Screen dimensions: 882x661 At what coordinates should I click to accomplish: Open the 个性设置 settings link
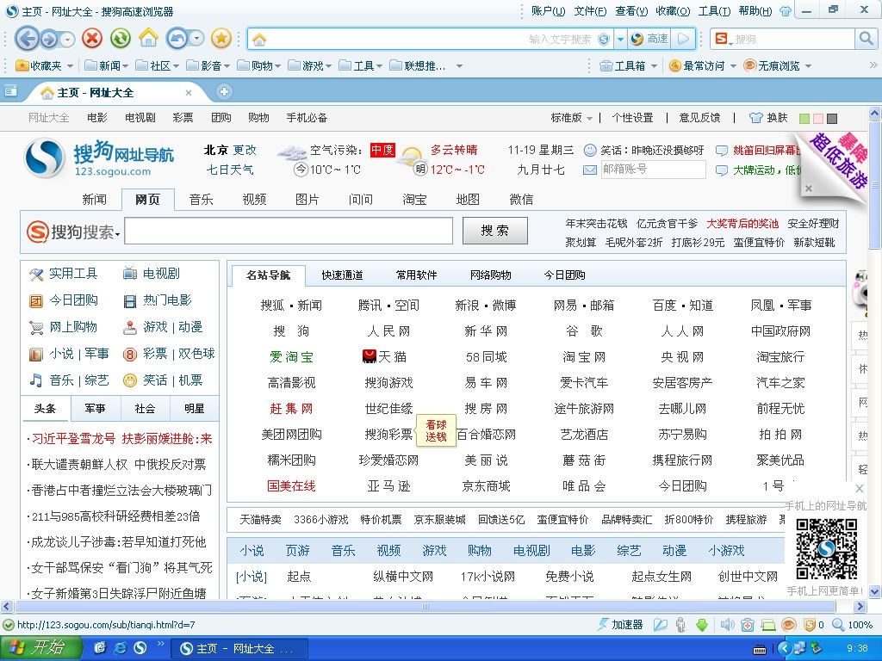pyautogui.click(x=633, y=117)
